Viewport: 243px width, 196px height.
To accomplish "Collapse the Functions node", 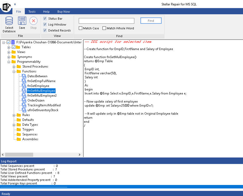I will [x=14, y=72].
